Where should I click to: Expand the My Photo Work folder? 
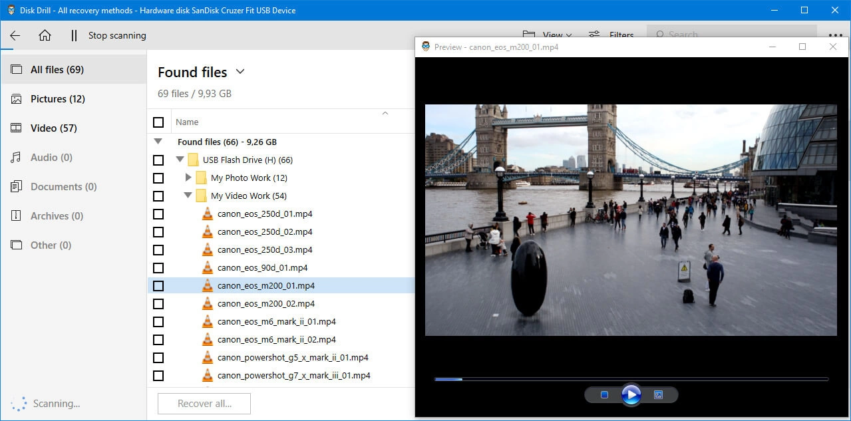tap(188, 178)
